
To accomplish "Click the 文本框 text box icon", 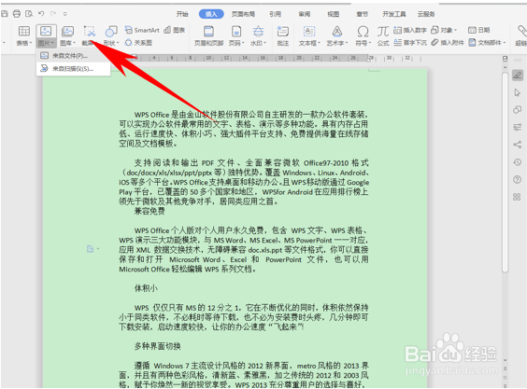I will coord(309,31).
